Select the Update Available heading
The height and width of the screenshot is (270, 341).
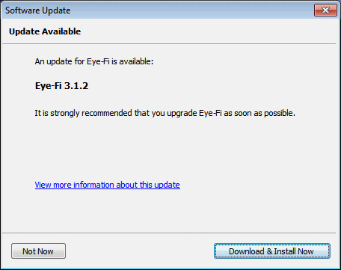[x=45, y=31]
